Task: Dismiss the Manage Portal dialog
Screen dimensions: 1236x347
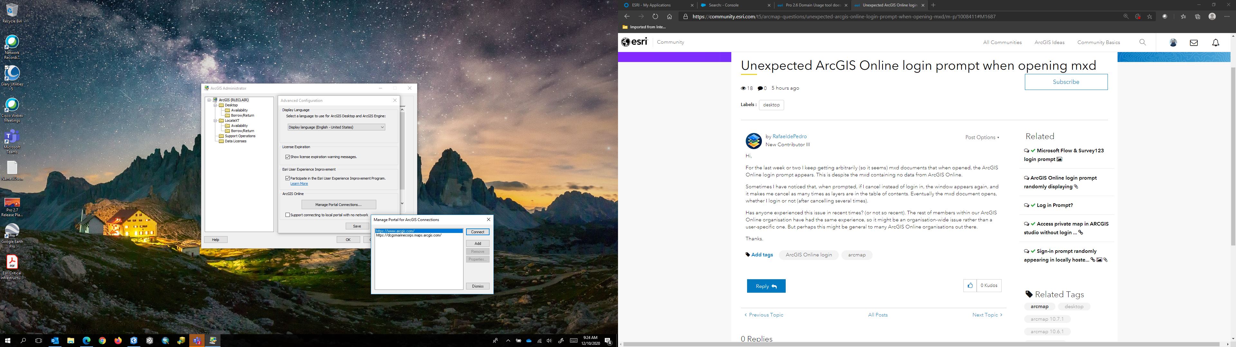Action: (477, 286)
